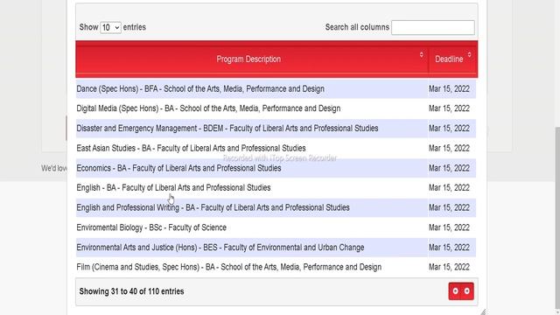Select Environmental Arts and Justice row
The image size is (560, 315).
coord(276,248)
